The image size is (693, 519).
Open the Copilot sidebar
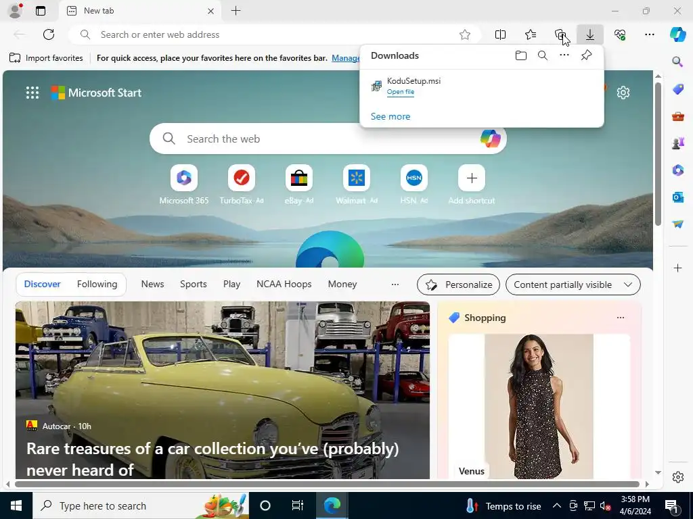pos(677,34)
